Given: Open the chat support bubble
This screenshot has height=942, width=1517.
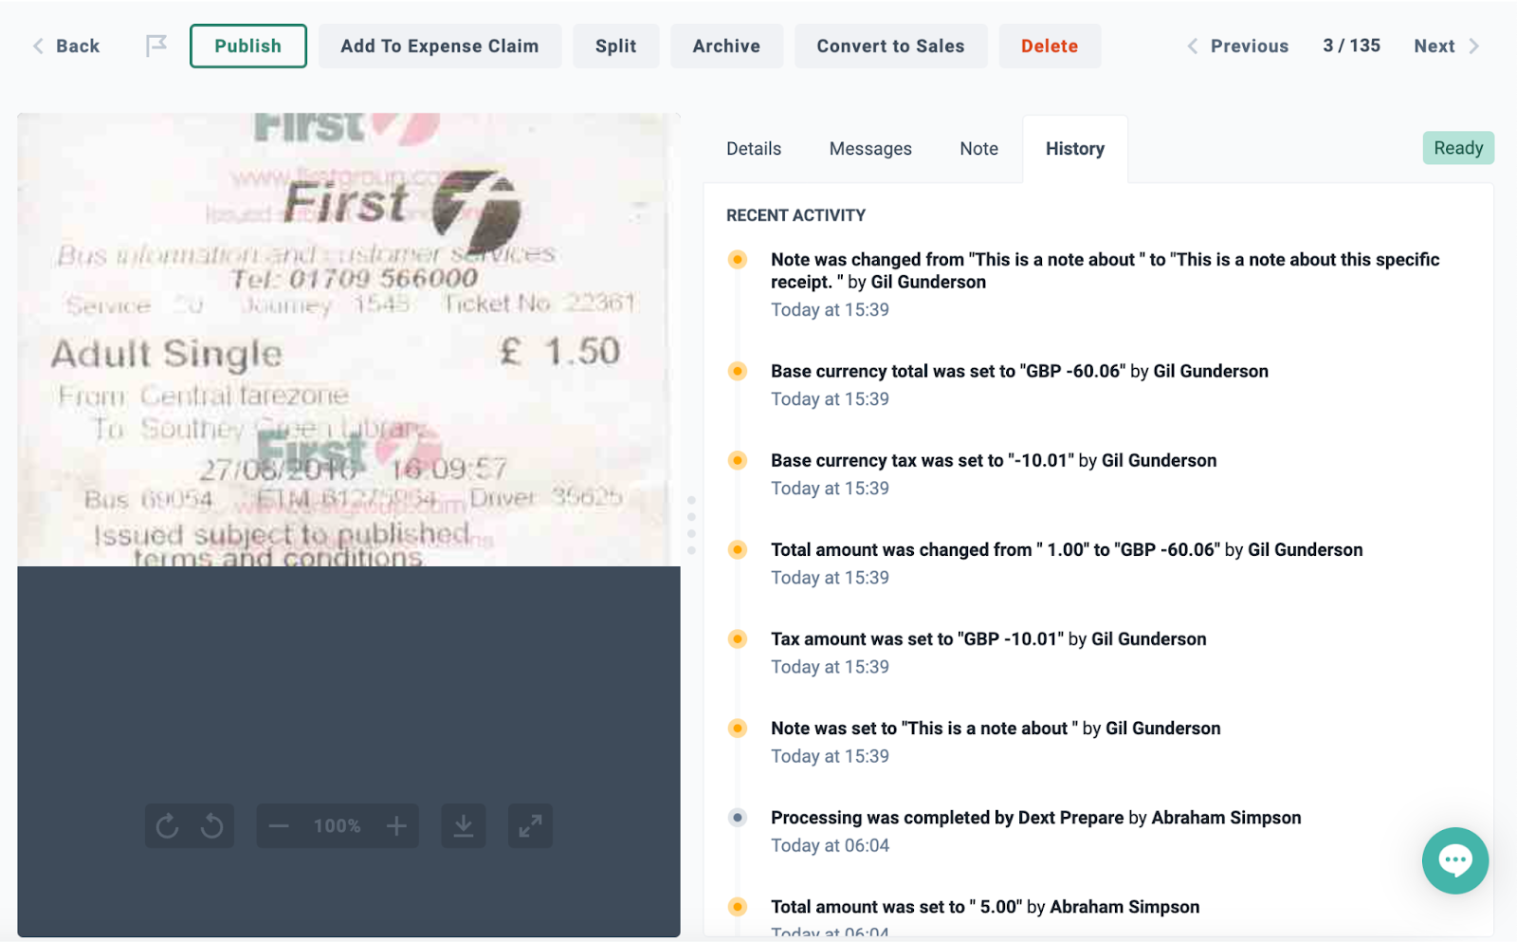Looking at the screenshot, I should [1455, 860].
